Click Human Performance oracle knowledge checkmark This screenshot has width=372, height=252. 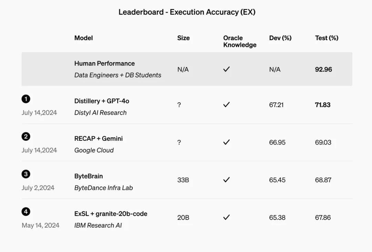pyautogui.click(x=227, y=69)
